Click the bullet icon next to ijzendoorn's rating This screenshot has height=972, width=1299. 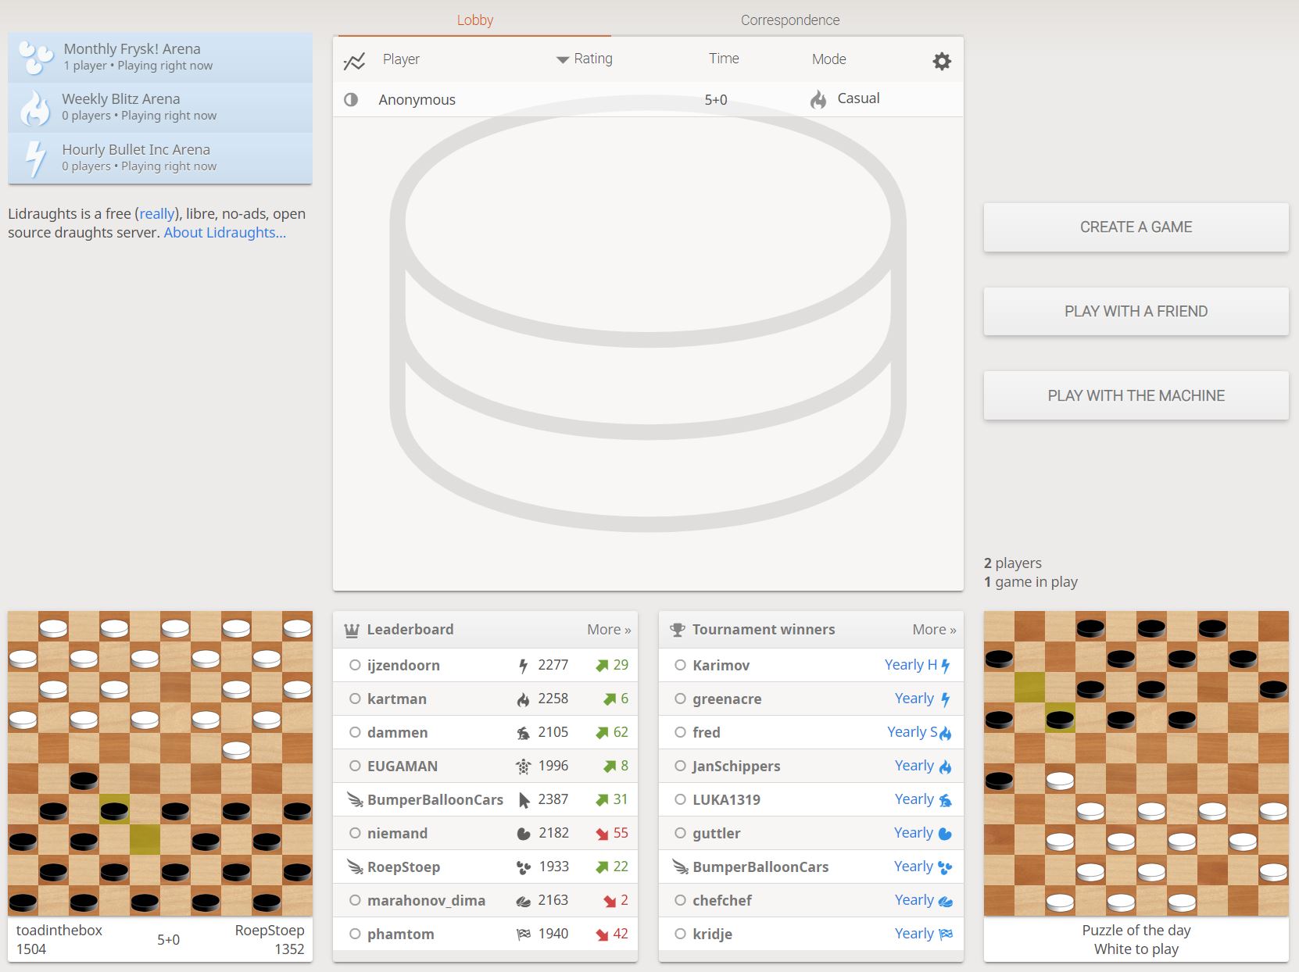(x=524, y=666)
